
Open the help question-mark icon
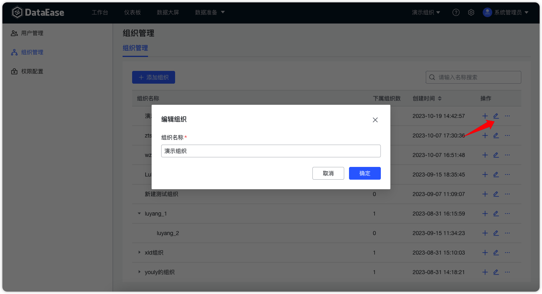(456, 12)
